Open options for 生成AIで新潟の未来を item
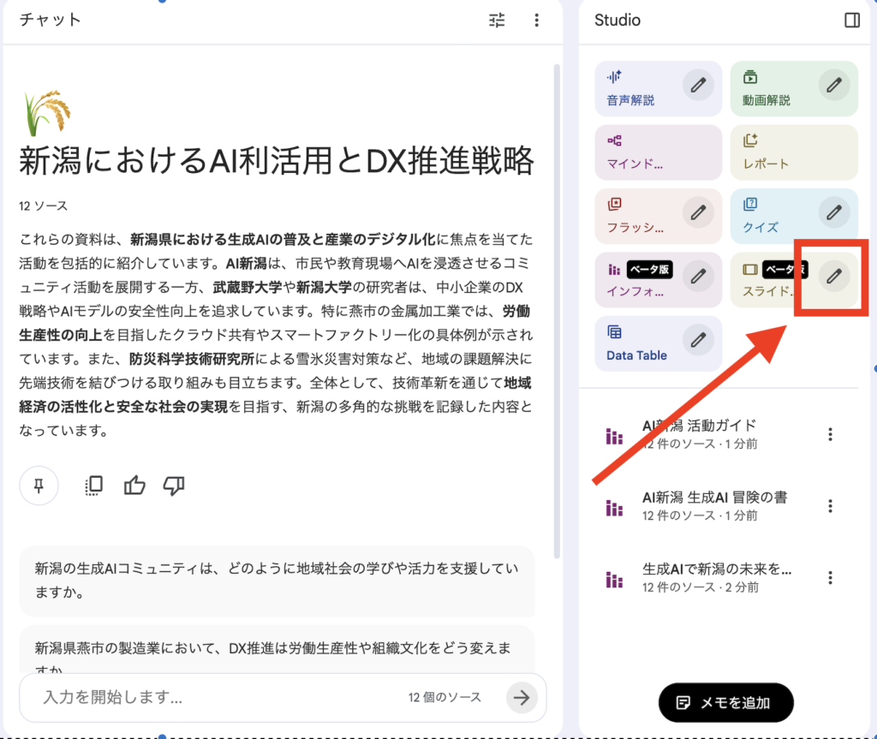The height and width of the screenshot is (739, 877). (829, 578)
